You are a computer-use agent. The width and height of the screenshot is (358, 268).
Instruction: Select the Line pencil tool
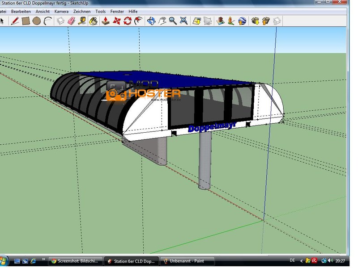tap(15, 21)
